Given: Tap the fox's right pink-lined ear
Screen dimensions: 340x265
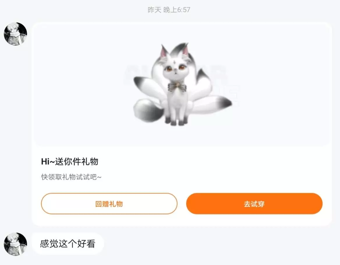Looking at the screenshot, I should 185,50.
